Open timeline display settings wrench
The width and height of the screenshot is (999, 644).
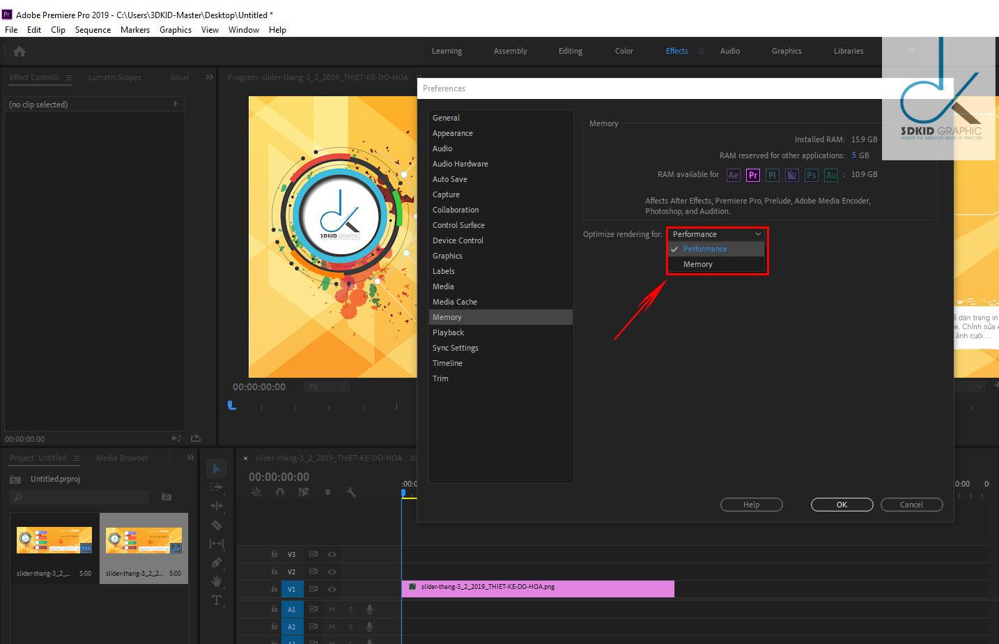point(351,492)
